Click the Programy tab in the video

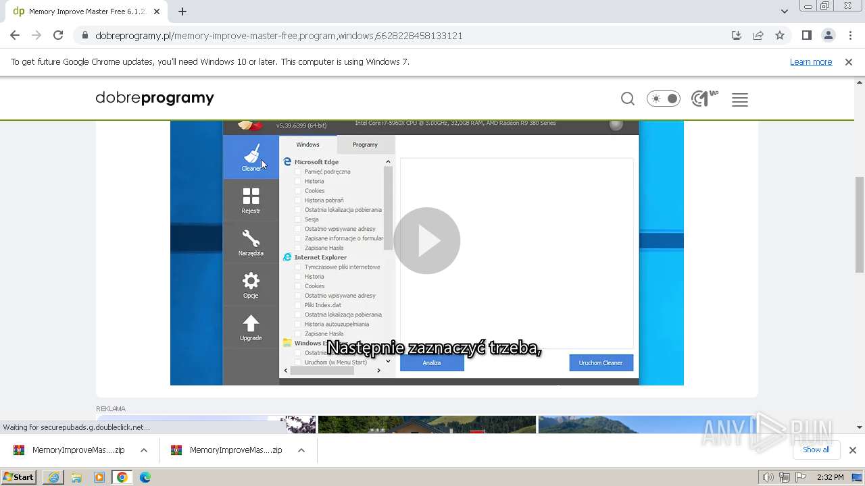(365, 144)
